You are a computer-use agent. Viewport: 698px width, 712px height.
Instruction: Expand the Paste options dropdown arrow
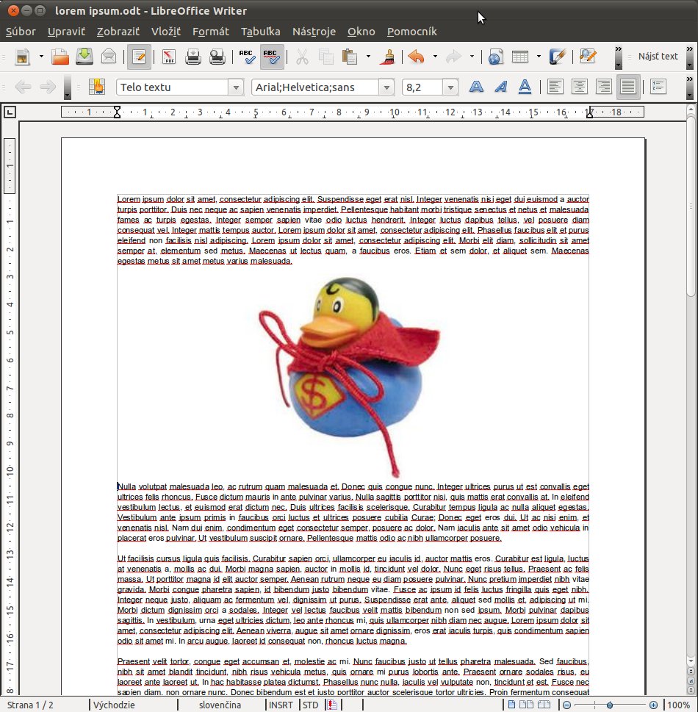click(x=368, y=57)
